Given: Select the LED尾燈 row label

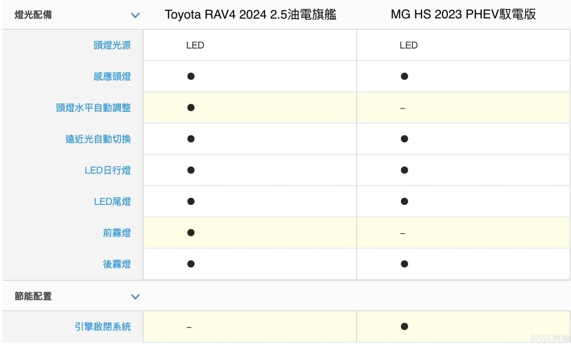Looking at the screenshot, I should 112,202.
